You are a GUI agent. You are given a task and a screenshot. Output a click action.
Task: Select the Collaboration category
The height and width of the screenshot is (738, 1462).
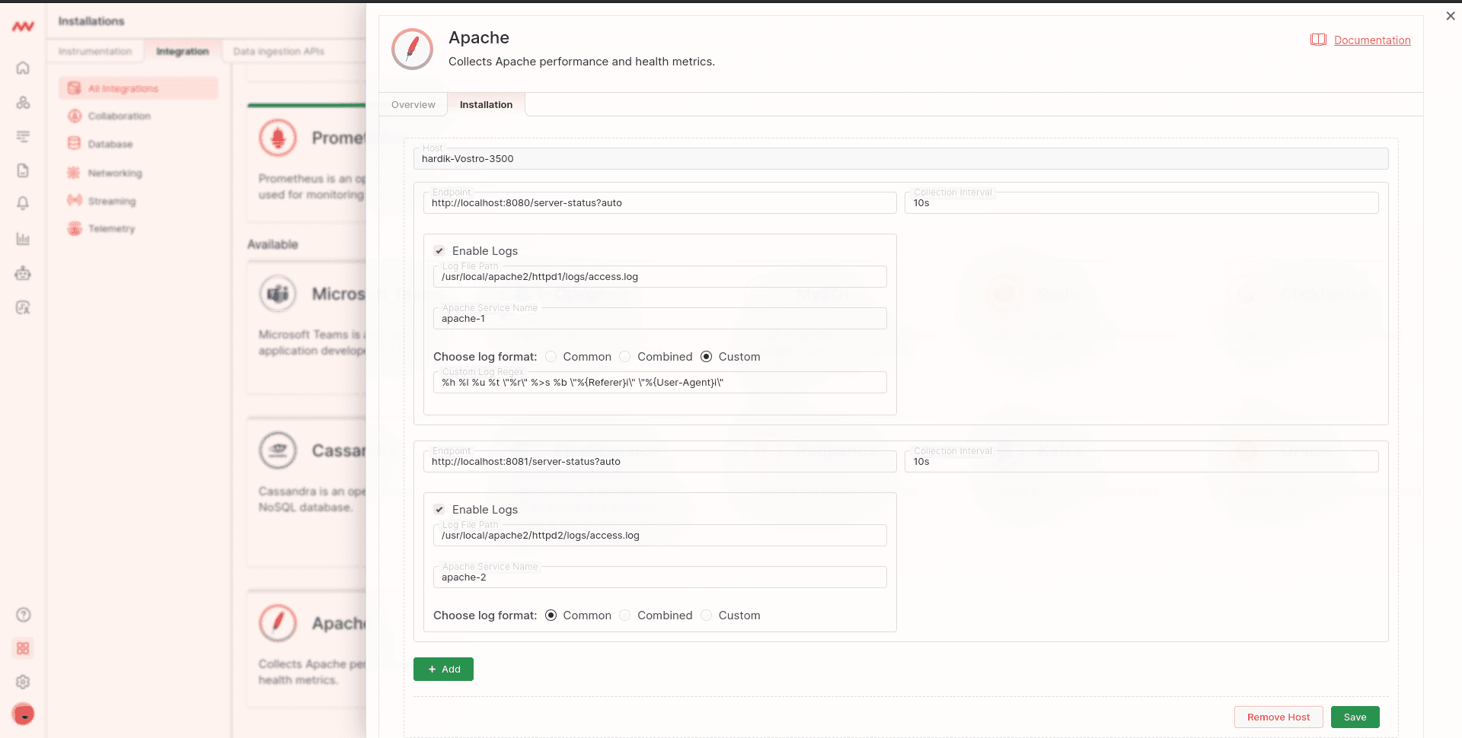(x=119, y=116)
